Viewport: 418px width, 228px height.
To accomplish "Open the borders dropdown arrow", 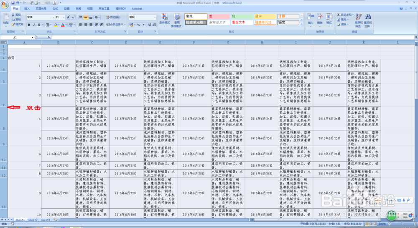I will tap(51, 25).
